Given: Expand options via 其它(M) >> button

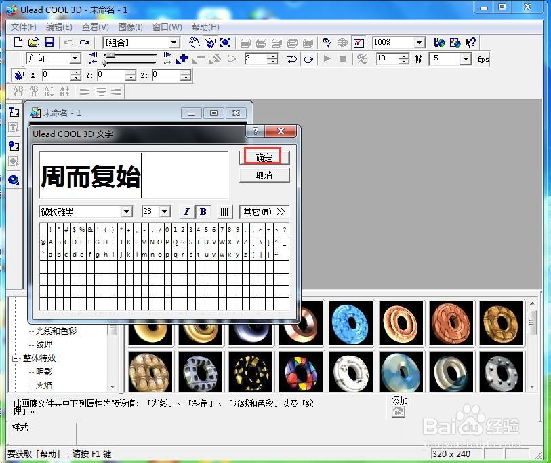Looking at the screenshot, I should tap(264, 212).
